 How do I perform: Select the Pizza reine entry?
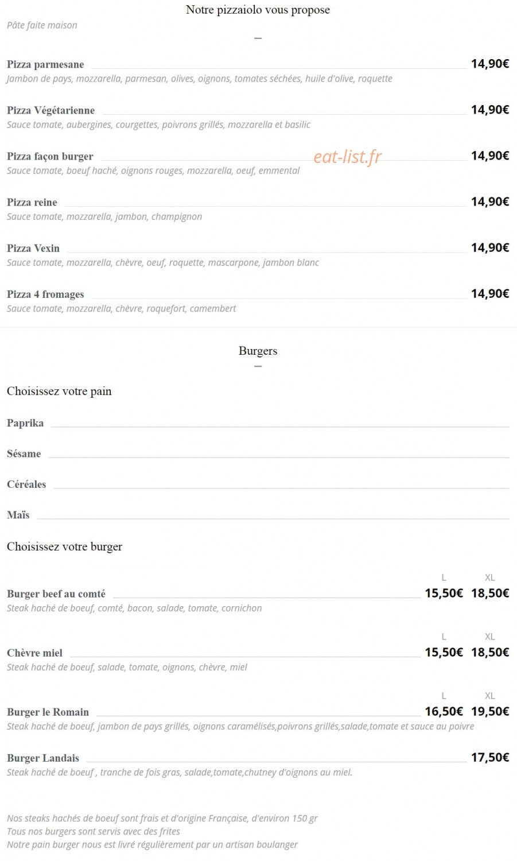tap(32, 202)
